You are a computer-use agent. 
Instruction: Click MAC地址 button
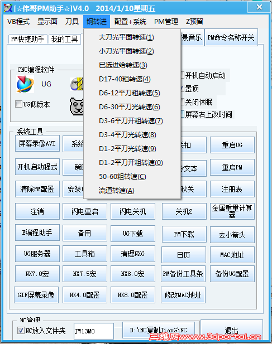point(232,255)
